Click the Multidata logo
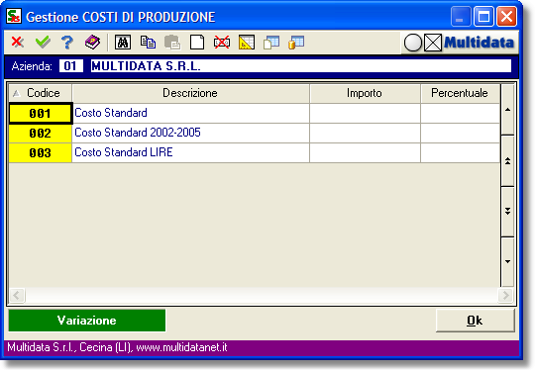This screenshot has width=535, height=372. [479, 43]
